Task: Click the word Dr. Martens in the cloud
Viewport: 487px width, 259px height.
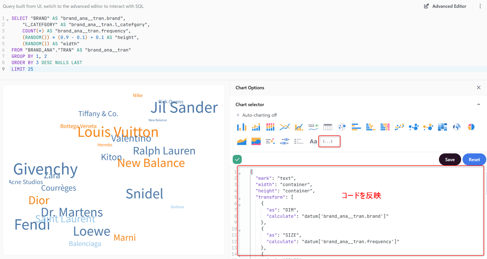Action: pyautogui.click(x=72, y=212)
